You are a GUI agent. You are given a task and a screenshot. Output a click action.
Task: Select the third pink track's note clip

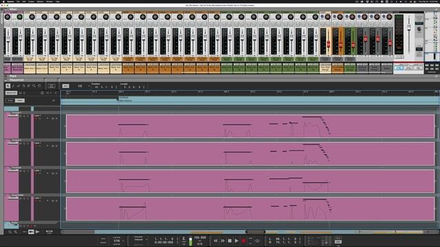pos(250,181)
